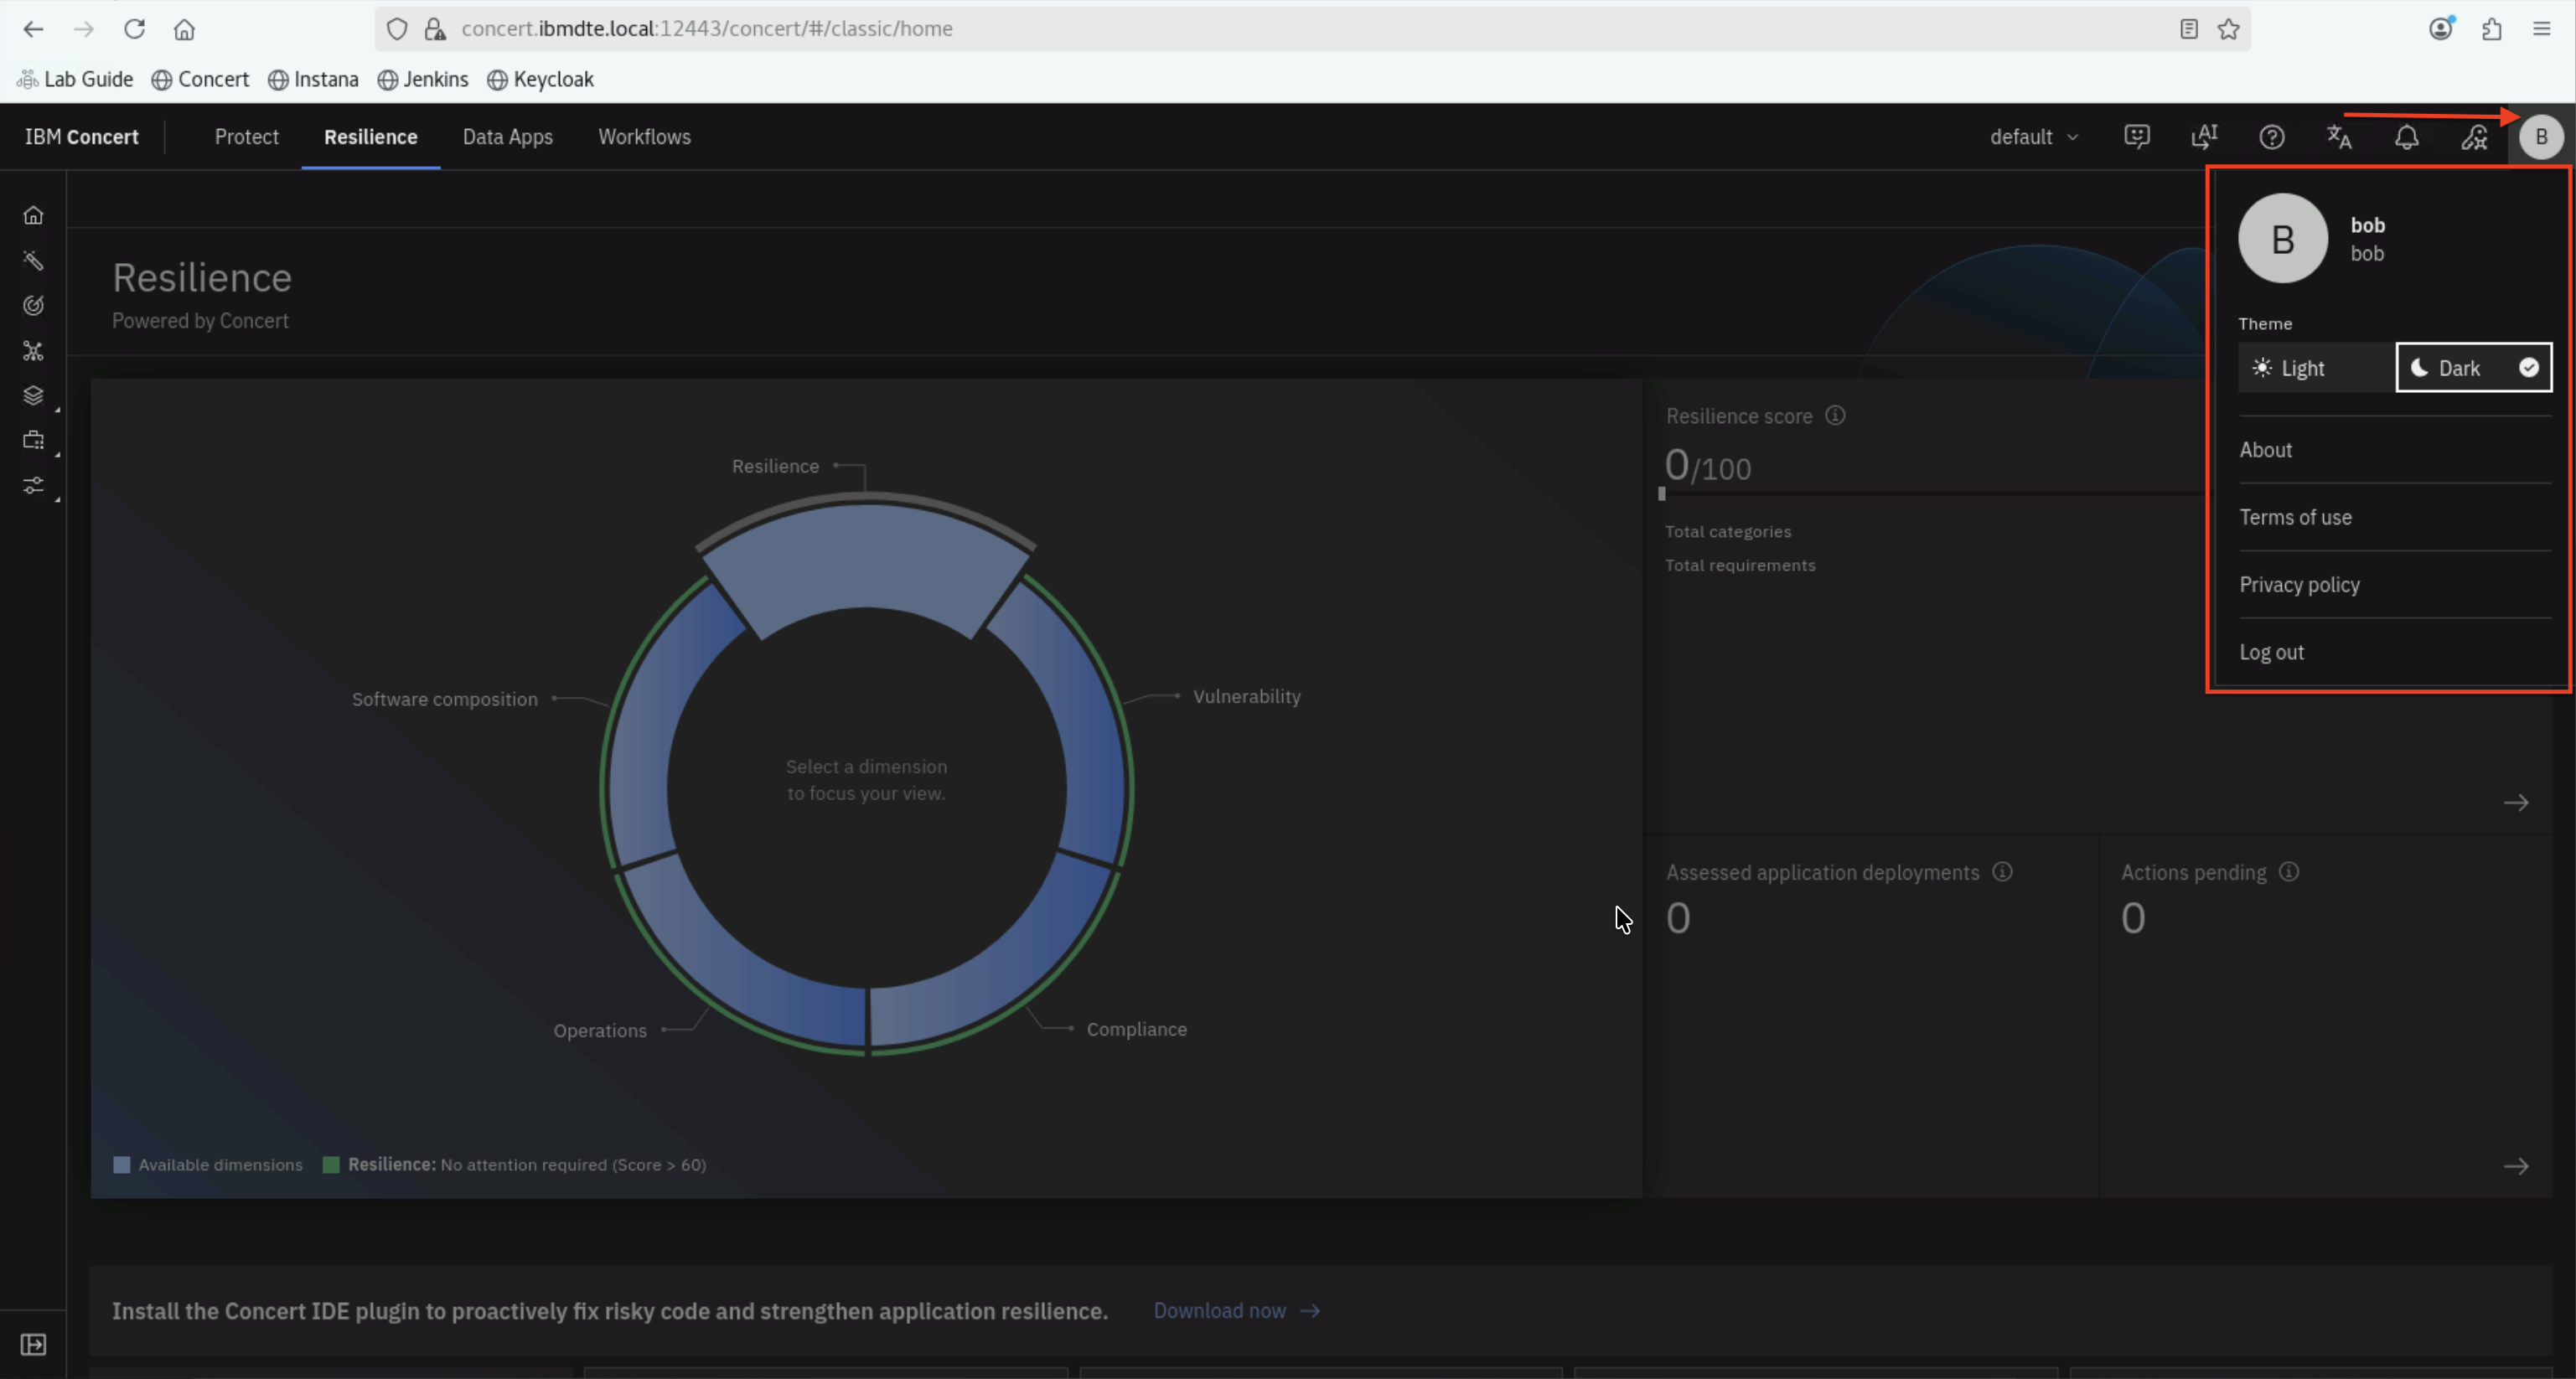Open the pencil-ruler icon in sidebar
Screen dimensions: 2576x1379
click(33, 261)
